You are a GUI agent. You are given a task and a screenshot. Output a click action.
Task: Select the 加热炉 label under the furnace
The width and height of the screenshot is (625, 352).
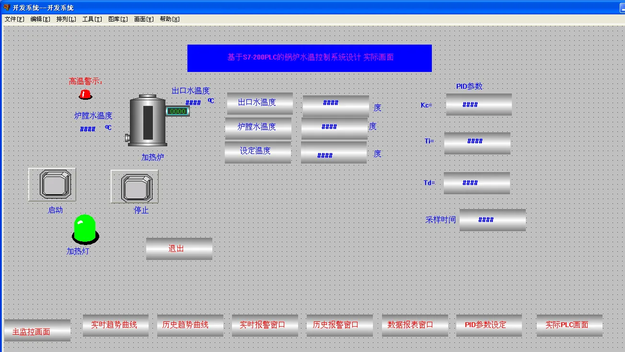(153, 157)
